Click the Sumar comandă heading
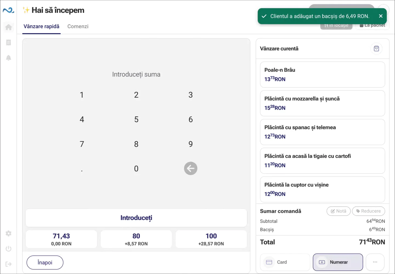Viewport: 395px width, 274px height. 281,211
